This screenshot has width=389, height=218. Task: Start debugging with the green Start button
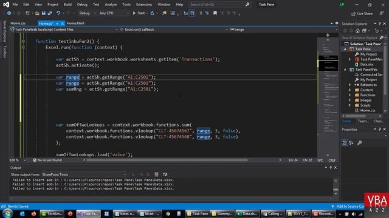[139, 13]
